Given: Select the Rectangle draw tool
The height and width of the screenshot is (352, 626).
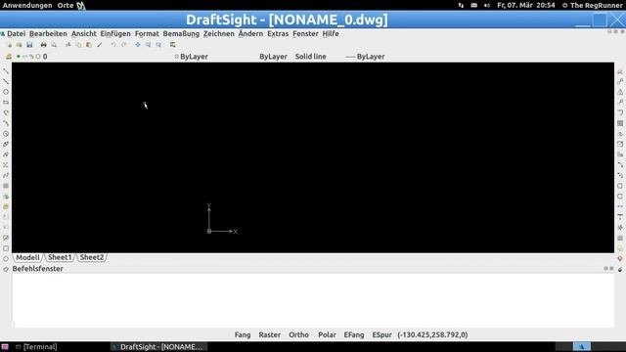Looking at the screenshot, I should click(x=6, y=102).
